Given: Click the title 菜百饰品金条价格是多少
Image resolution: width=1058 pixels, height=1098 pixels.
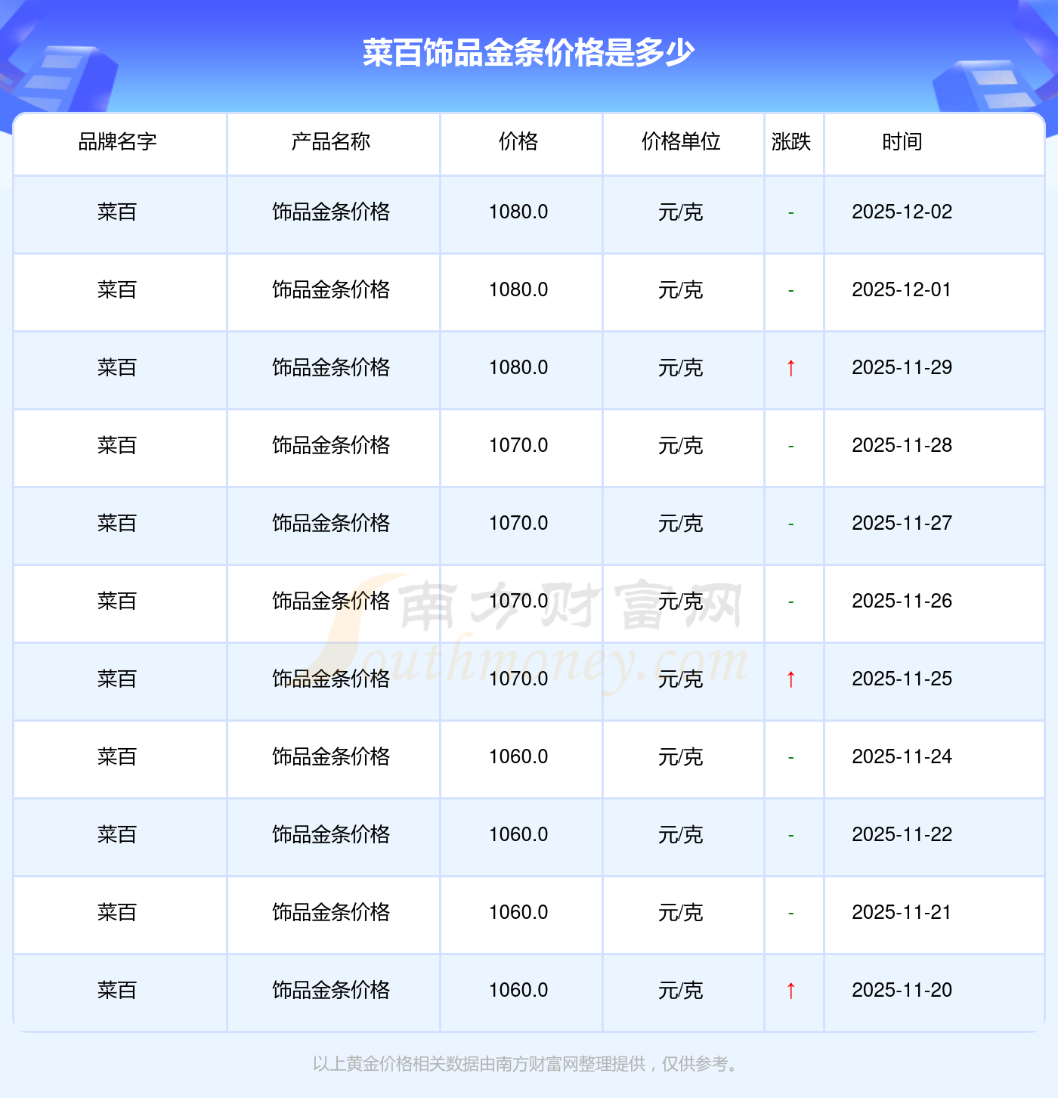Looking at the screenshot, I should tap(528, 52).
